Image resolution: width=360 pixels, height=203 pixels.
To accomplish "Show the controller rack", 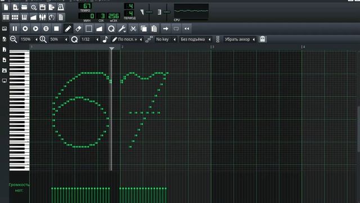I will pos(52,17).
